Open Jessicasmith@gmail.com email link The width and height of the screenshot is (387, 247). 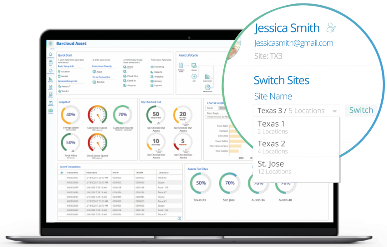point(293,43)
